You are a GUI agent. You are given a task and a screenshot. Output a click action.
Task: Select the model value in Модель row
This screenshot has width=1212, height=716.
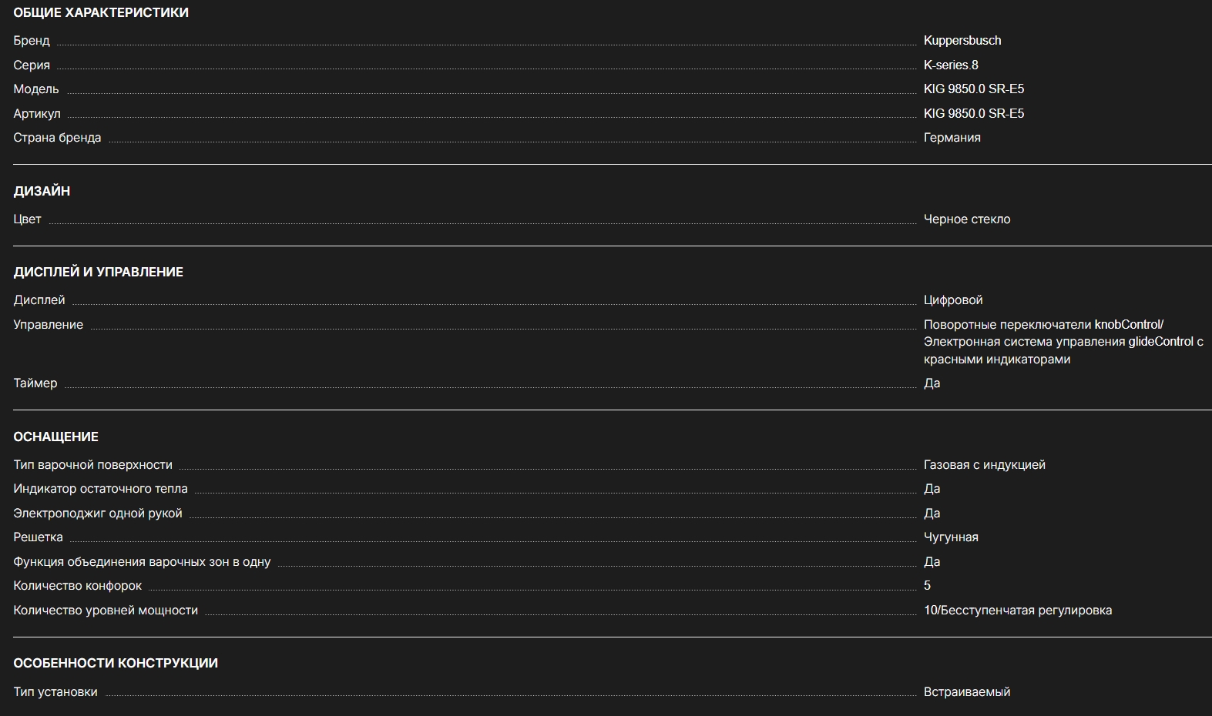tap(973, 89)
